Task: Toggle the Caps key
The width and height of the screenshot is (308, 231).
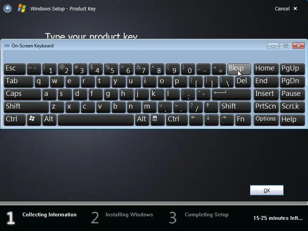Action: (x=22, y=94)
